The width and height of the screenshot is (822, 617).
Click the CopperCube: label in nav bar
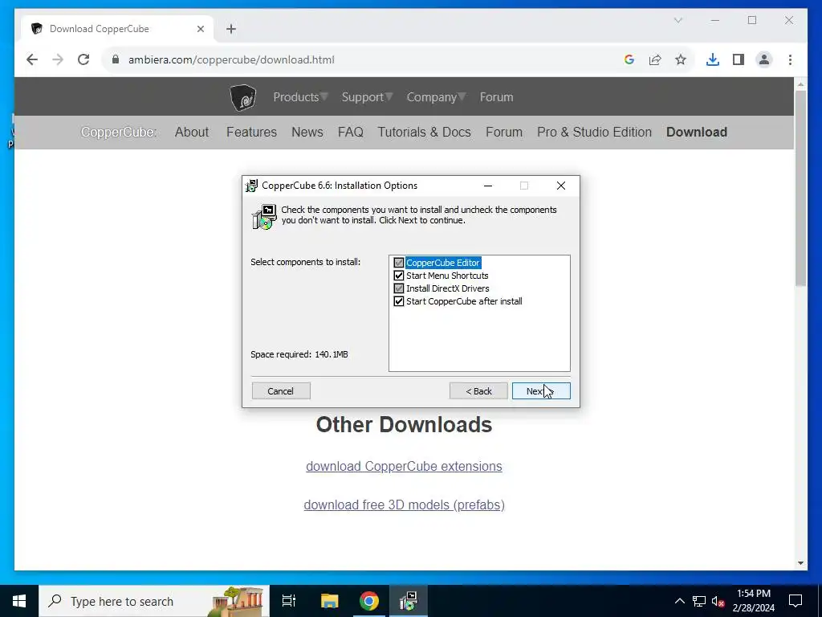[x=119, y=133]
